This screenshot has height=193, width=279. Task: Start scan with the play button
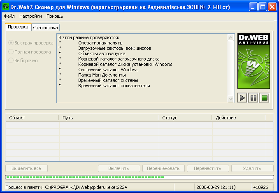pyautogui.click(x=242, y=98)
